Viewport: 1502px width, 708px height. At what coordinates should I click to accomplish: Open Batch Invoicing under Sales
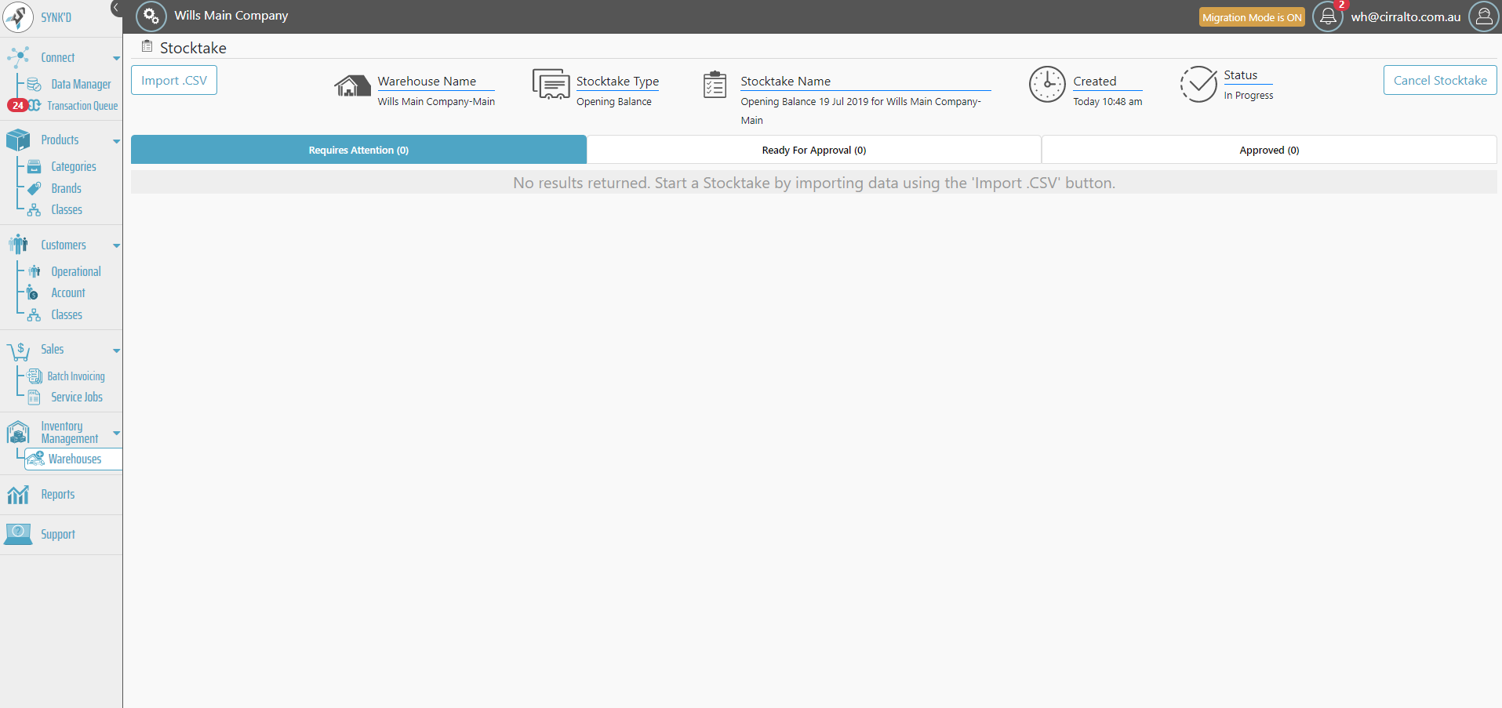[76, 376]
